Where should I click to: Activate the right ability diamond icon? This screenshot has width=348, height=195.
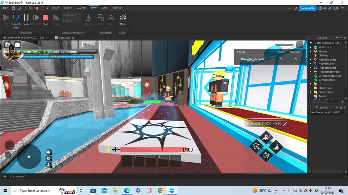(276, 146)
